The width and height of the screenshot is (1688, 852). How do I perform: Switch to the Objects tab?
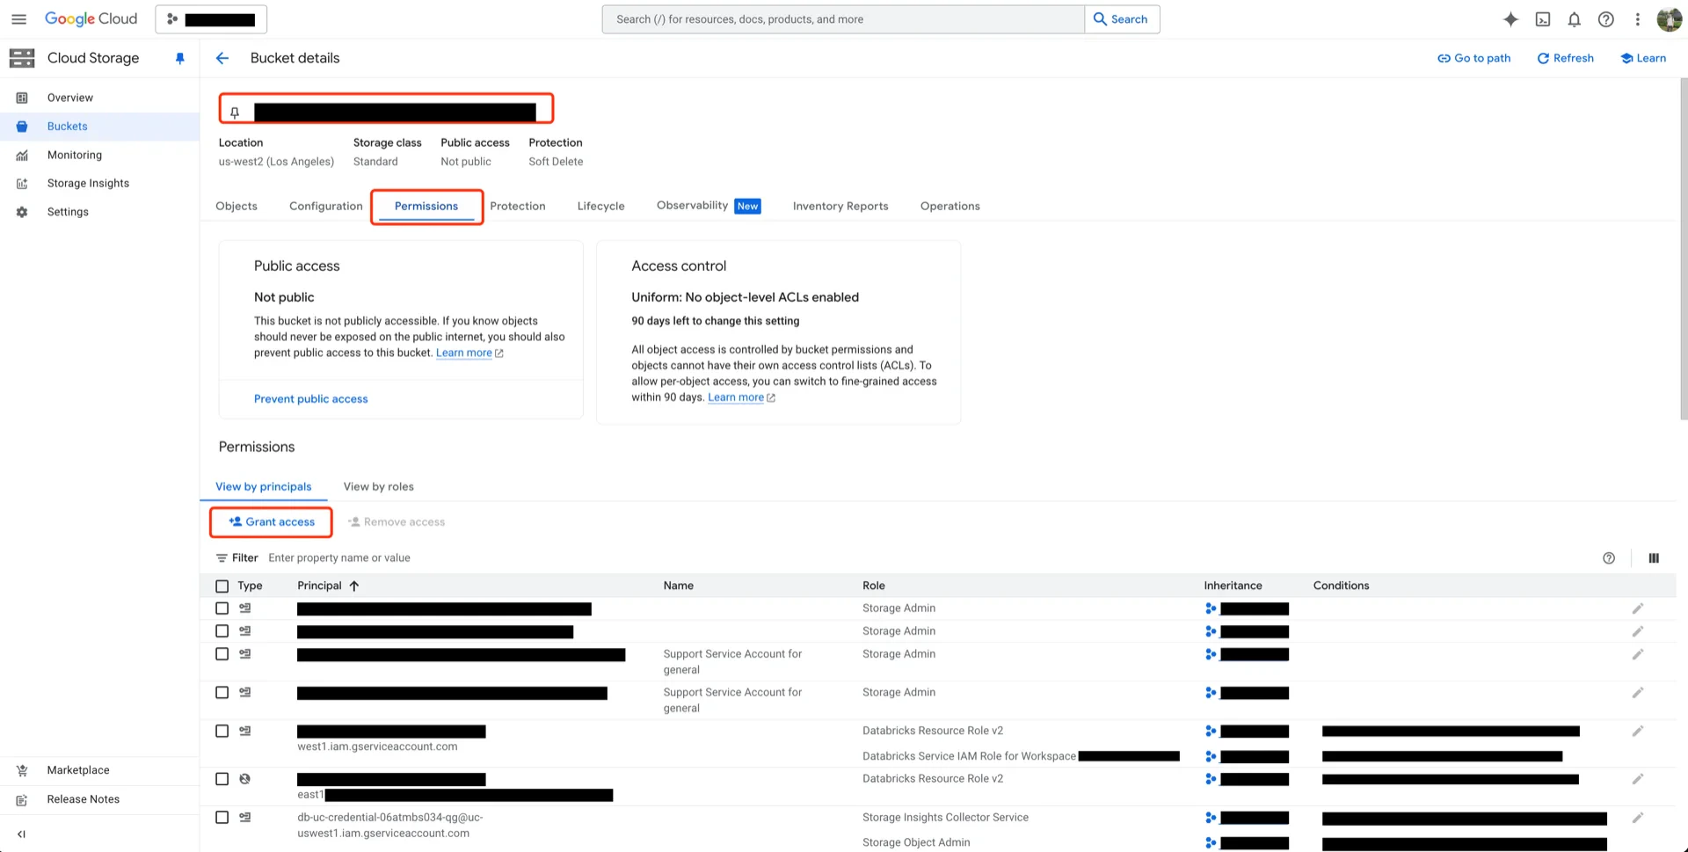[236, 206]
